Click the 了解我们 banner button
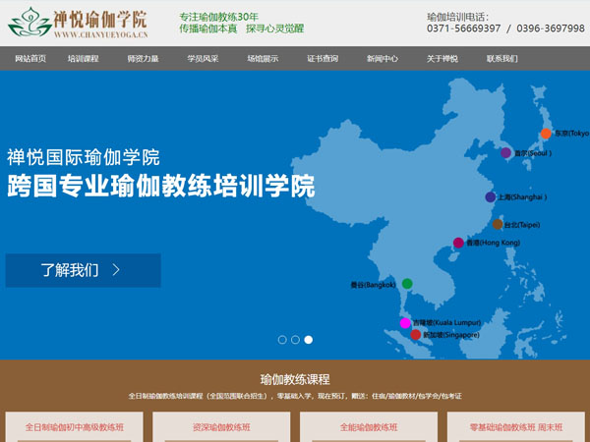This screenshot has width=590, height=442. (83, 270)
